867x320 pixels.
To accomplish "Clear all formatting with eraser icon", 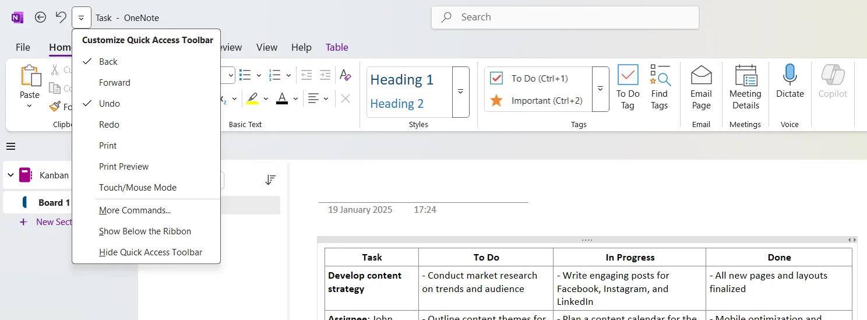I will pos(346,75).
